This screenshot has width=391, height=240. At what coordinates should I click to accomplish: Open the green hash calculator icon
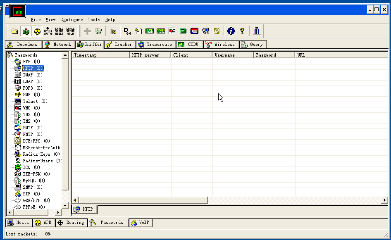183,31
